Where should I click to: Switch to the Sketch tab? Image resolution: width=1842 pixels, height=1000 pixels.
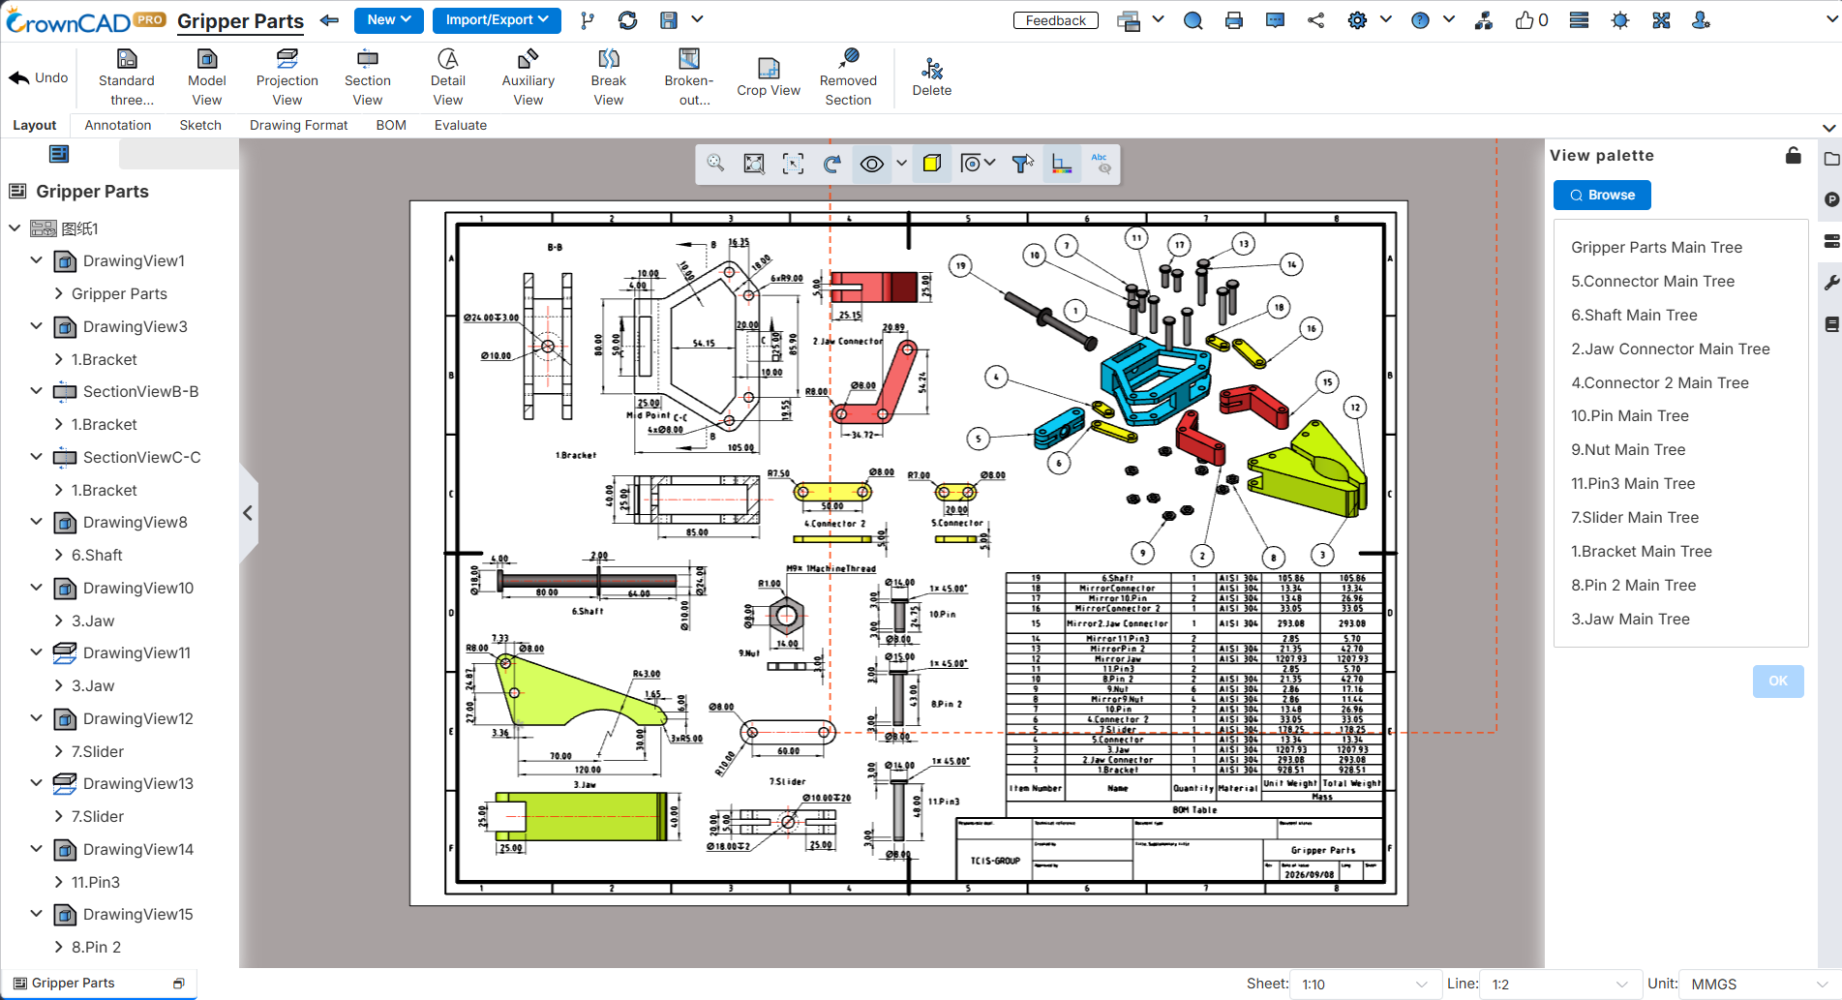pyautogui.click(x=200, y=125)
